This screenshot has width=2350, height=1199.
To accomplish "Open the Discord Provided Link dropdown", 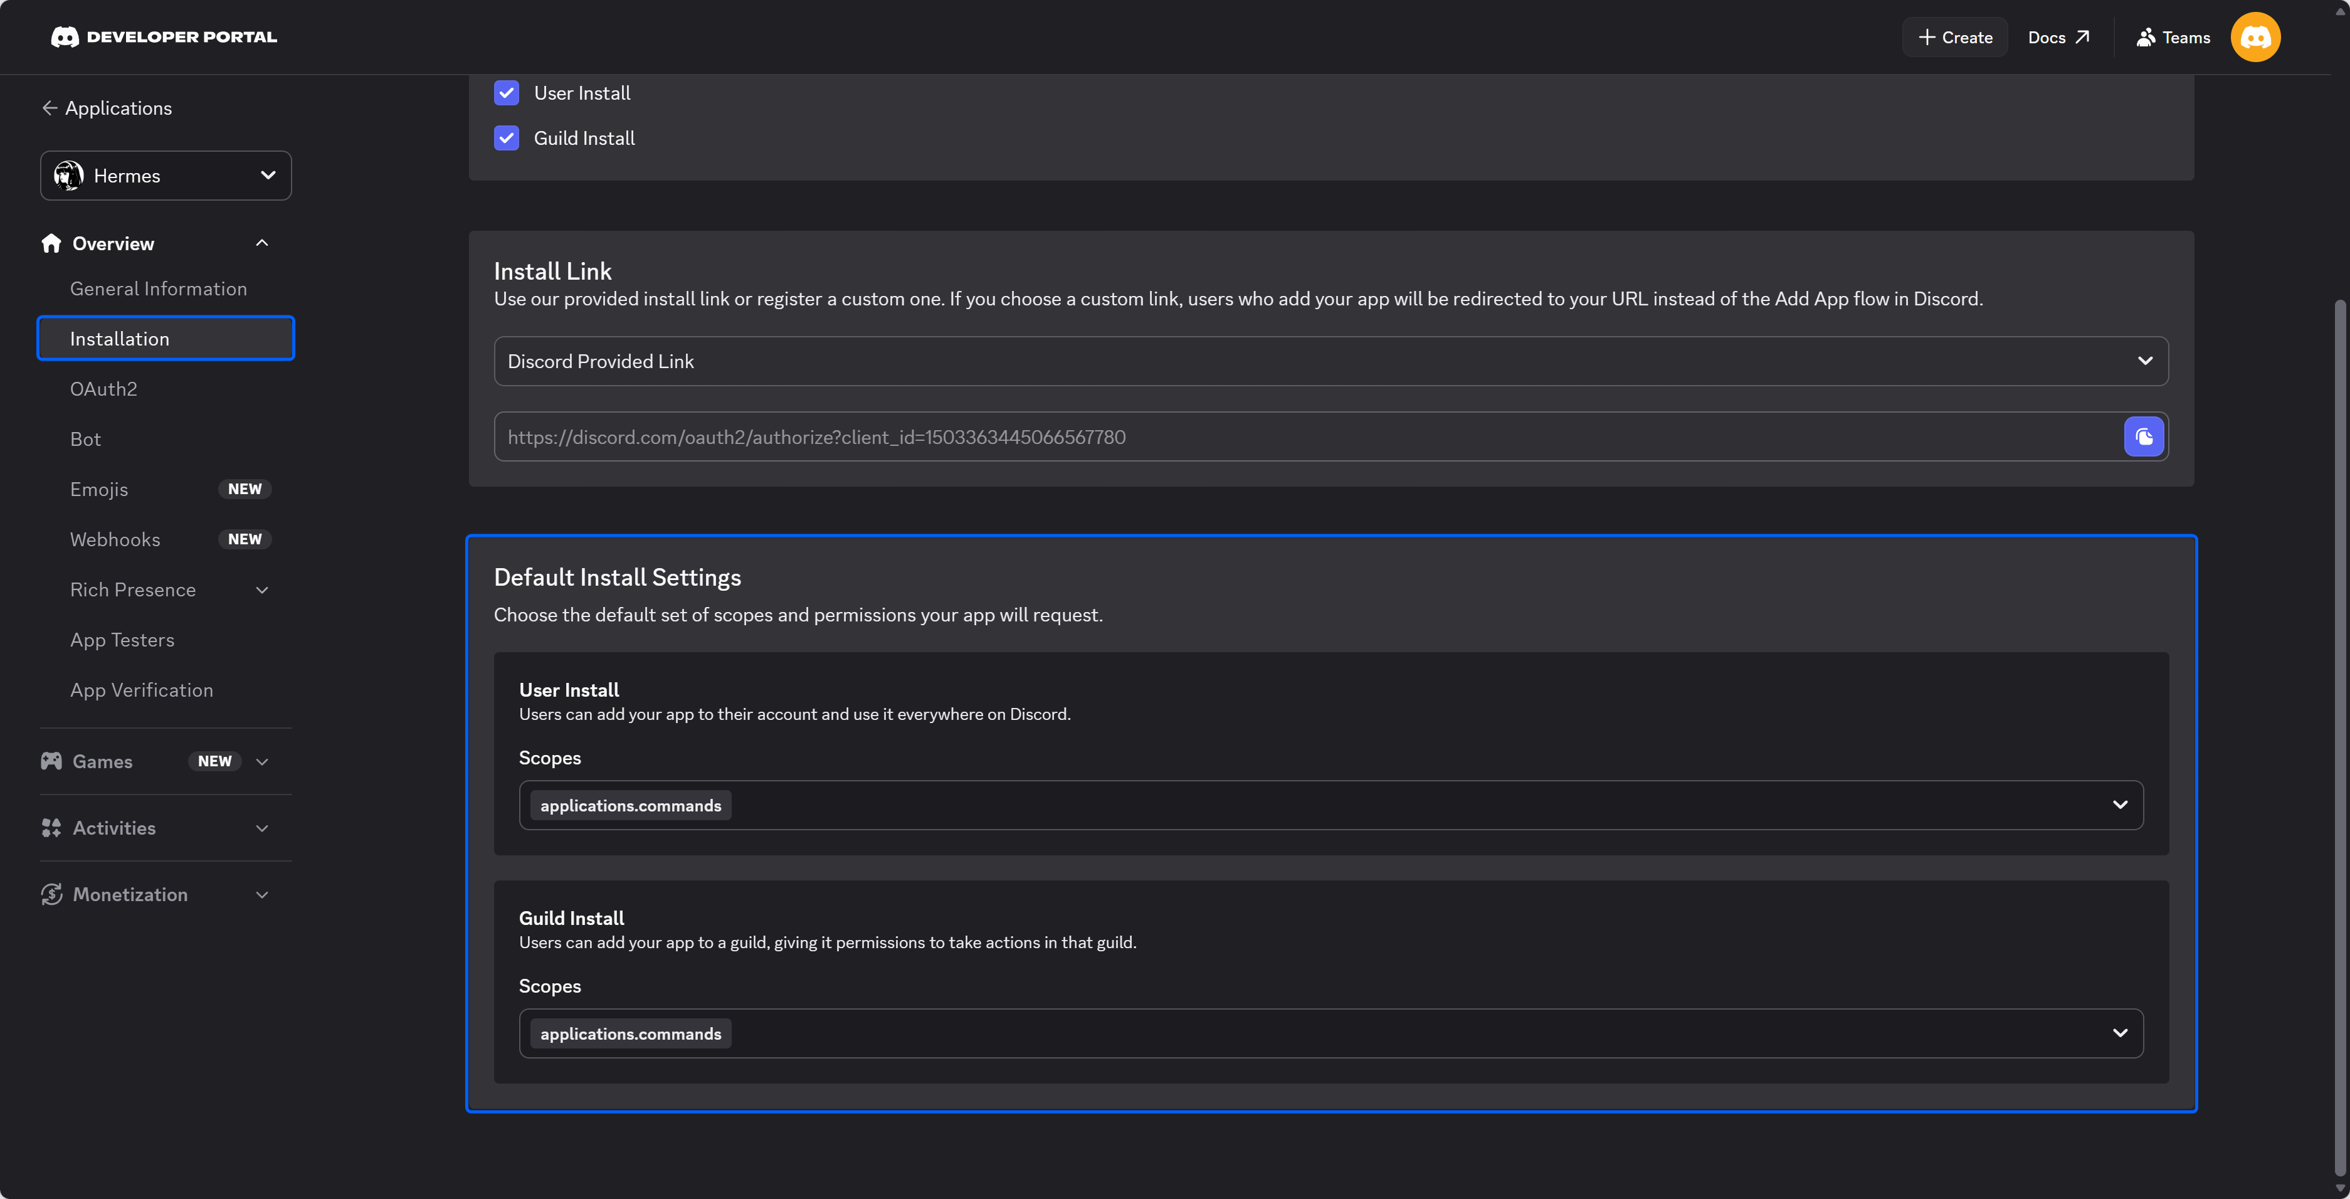I will click(x=1331, y=361).
